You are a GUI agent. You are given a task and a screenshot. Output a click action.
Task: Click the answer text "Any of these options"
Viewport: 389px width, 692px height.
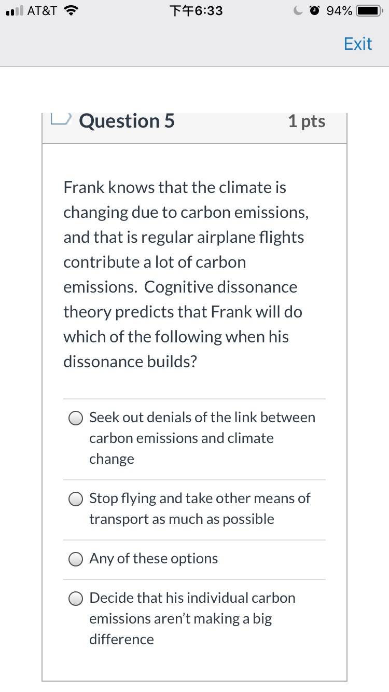(154, 559)
